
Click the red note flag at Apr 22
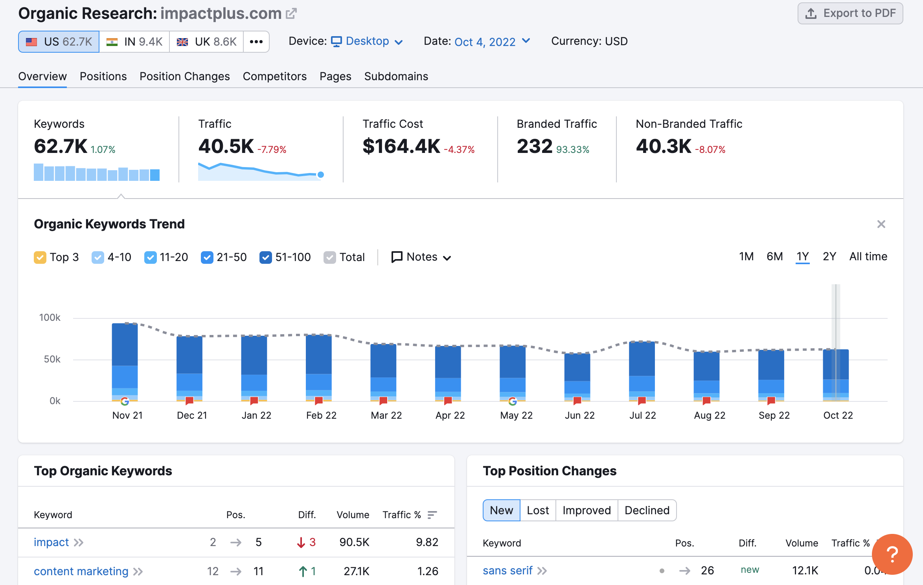coord(448,401)
